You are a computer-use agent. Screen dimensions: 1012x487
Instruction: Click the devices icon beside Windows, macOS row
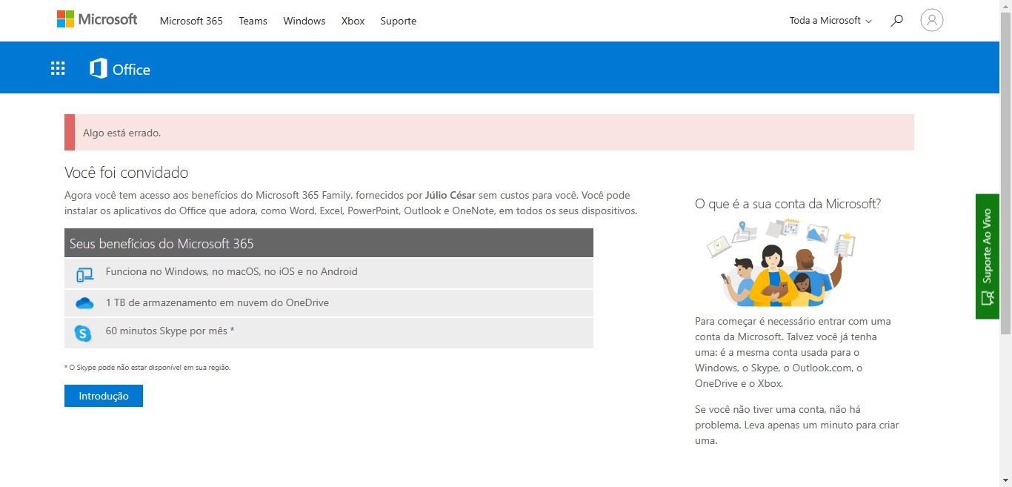point(84,274)
